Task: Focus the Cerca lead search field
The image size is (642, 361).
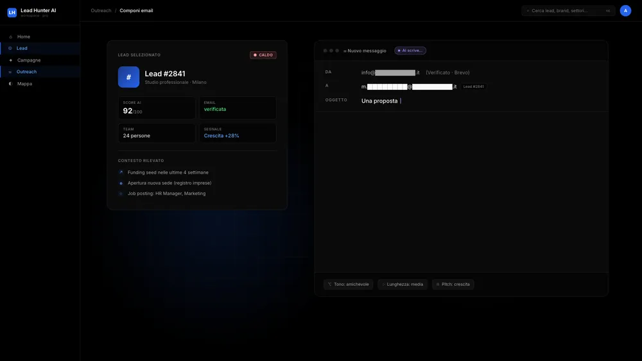Action: 568,11
